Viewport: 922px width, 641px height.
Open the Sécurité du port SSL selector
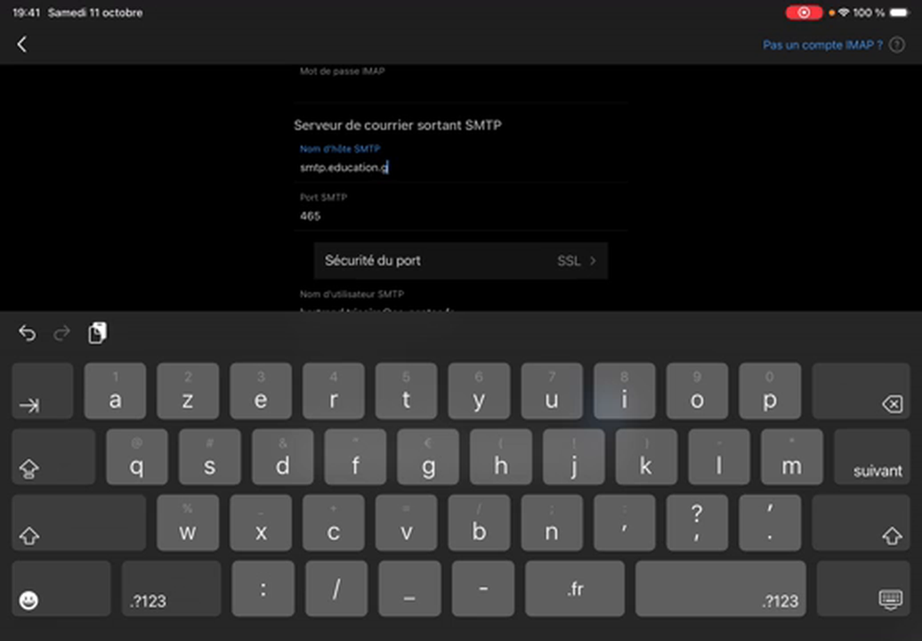coord(460,260)
